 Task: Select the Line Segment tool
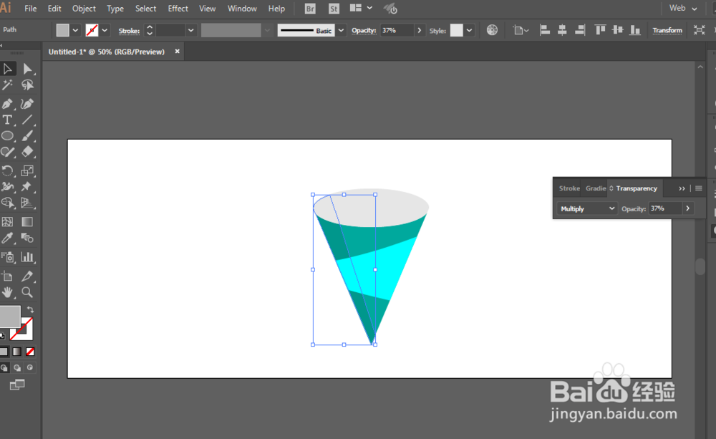[27, 120]
